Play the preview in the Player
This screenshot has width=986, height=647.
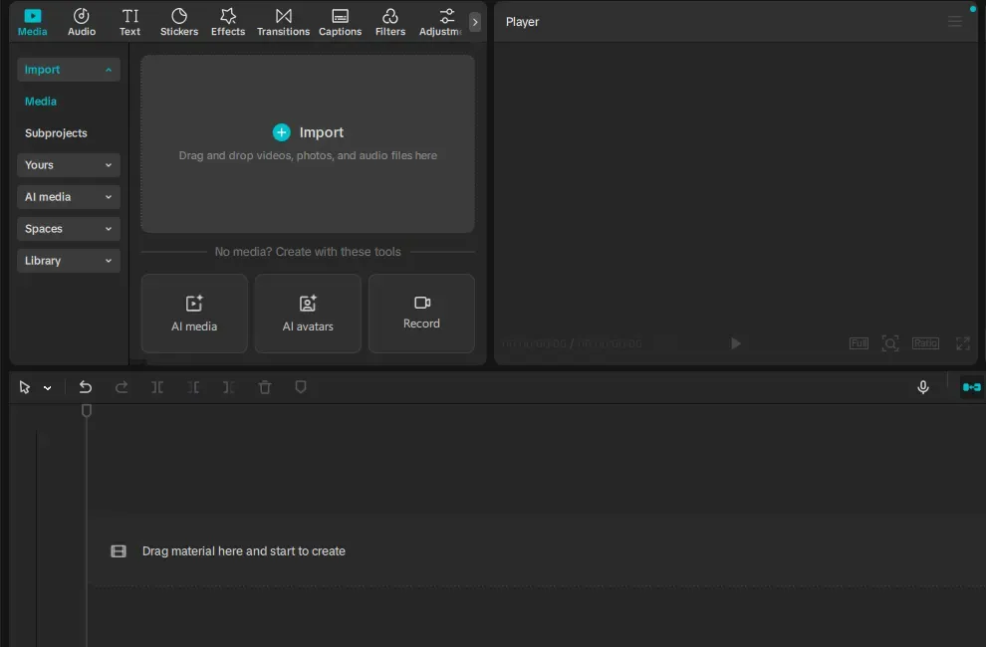(x=735, y=343)
